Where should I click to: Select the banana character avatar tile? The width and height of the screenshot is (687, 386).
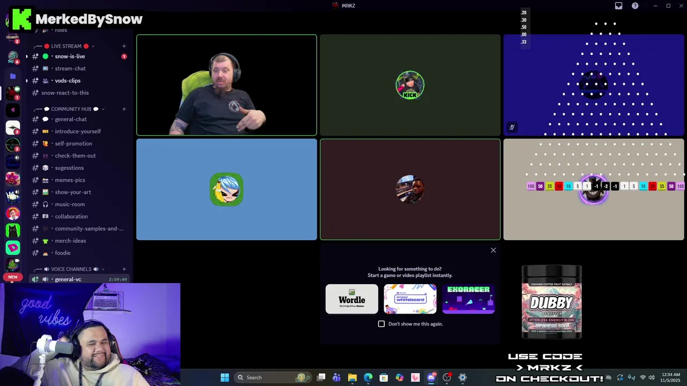(x=226, y=189)
